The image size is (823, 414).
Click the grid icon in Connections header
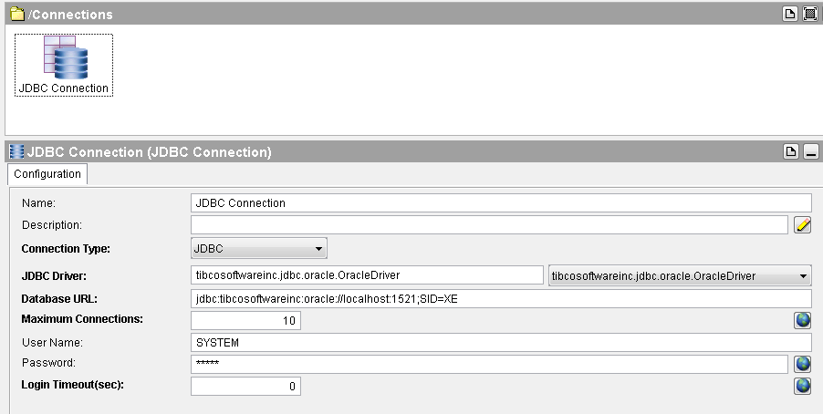pos(810,14)
